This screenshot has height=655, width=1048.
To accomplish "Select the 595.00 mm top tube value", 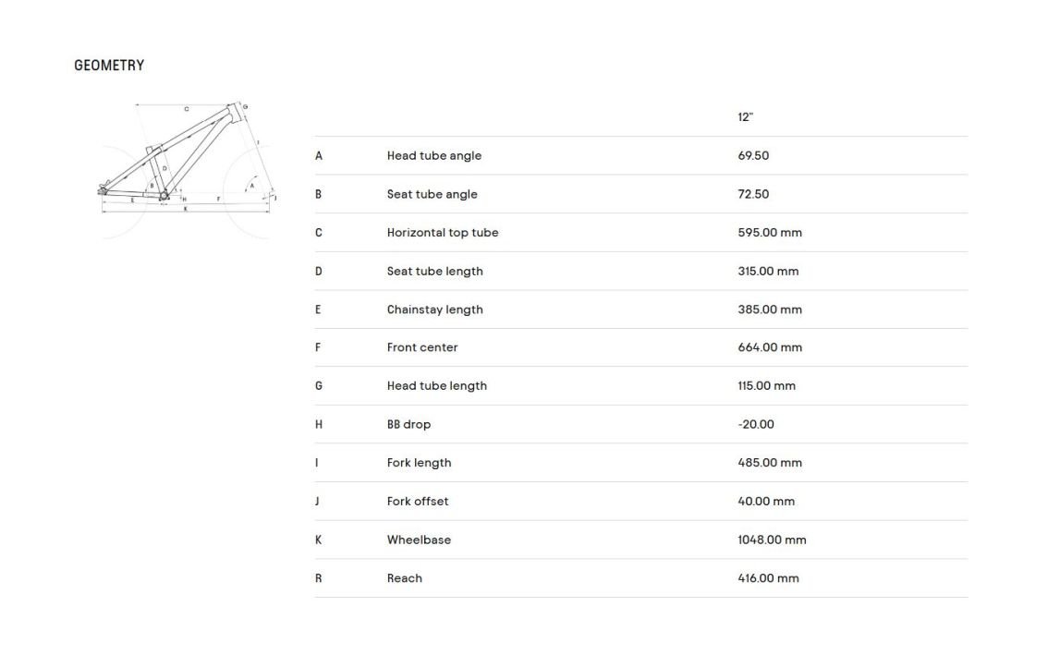I will tap(770, 233).
